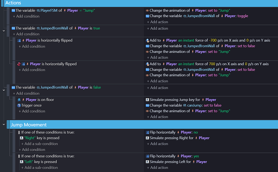This screenshot has height=172, width=278.
Task: Click the "Jump" value in the PlayerFSM condition
Action: (89, 10)
